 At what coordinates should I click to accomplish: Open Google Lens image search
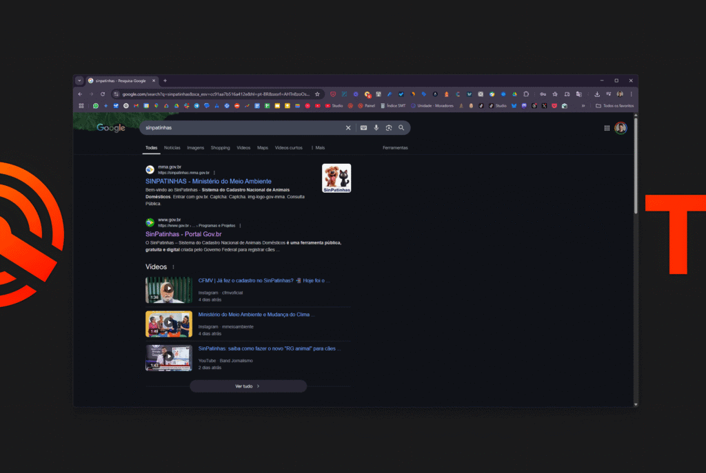pos(389,128)
